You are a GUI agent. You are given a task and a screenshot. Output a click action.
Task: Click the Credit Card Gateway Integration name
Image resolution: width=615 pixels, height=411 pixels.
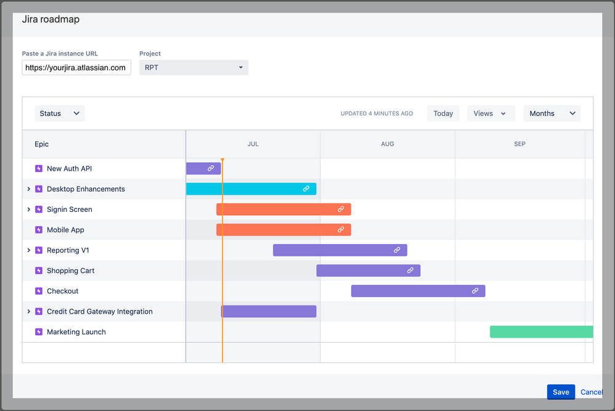pos(100,311)
